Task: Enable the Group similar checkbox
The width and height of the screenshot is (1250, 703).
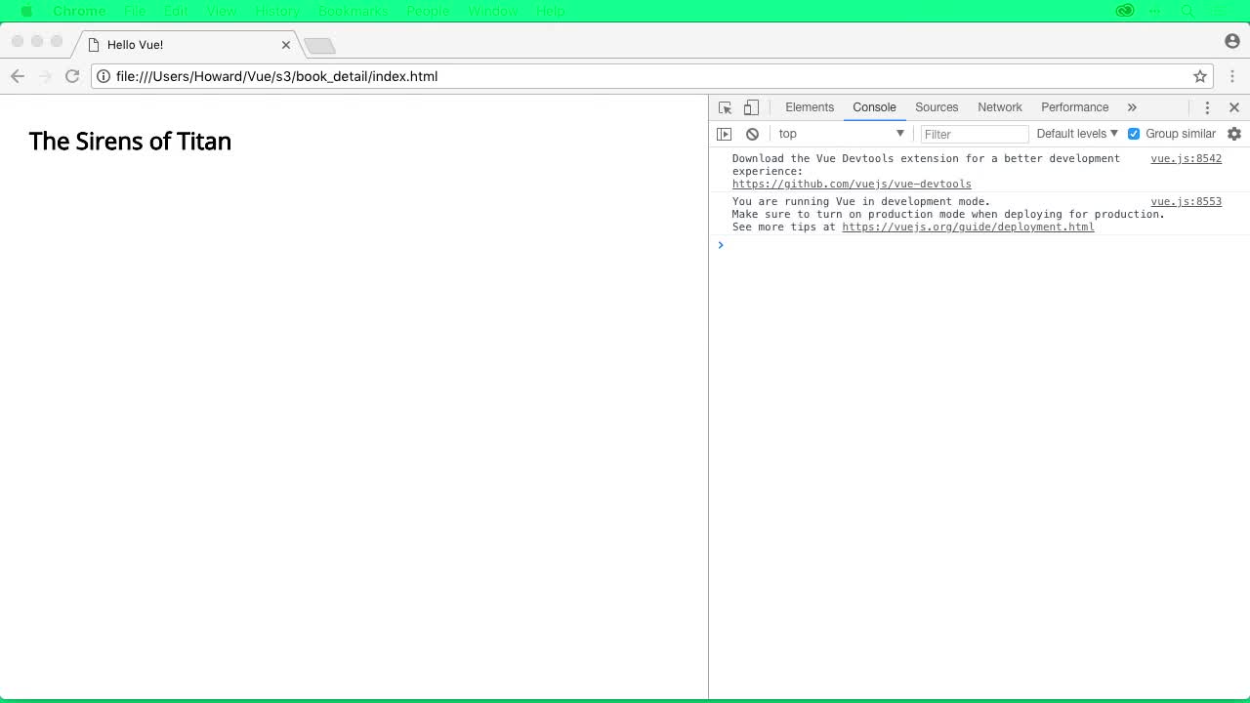Action: (x=1133, y=134)
